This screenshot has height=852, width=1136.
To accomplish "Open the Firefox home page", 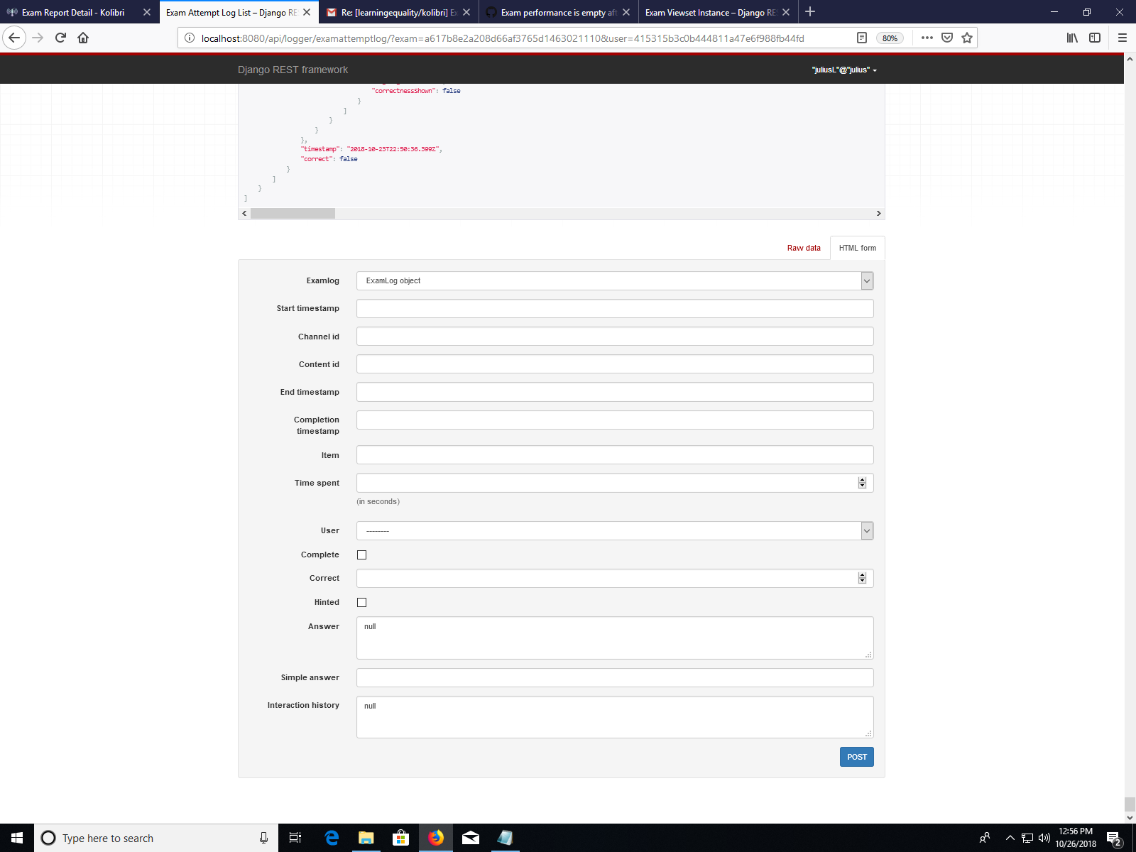I will (x=83, y=38).
